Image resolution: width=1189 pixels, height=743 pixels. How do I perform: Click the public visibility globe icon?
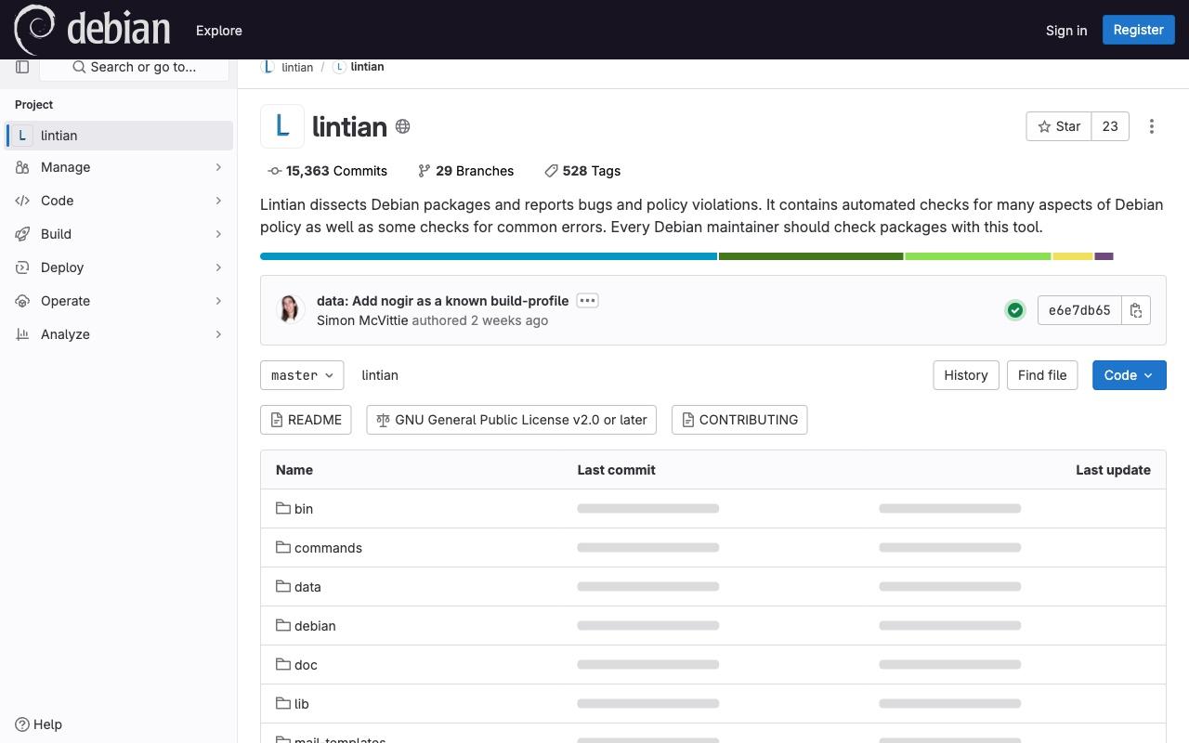(403, 126)
